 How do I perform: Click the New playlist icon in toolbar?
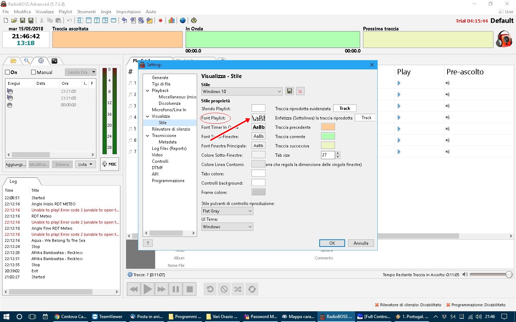6,20
